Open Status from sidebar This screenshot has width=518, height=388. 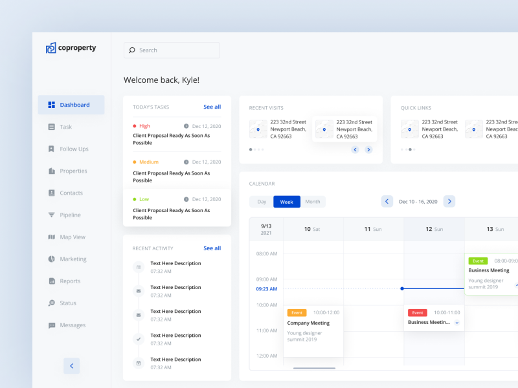point(71,303)
